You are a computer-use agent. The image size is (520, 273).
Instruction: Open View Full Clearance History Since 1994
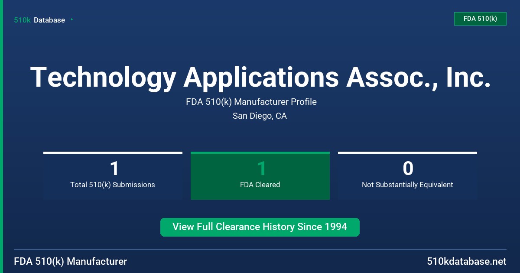click(x=260, y=227)
